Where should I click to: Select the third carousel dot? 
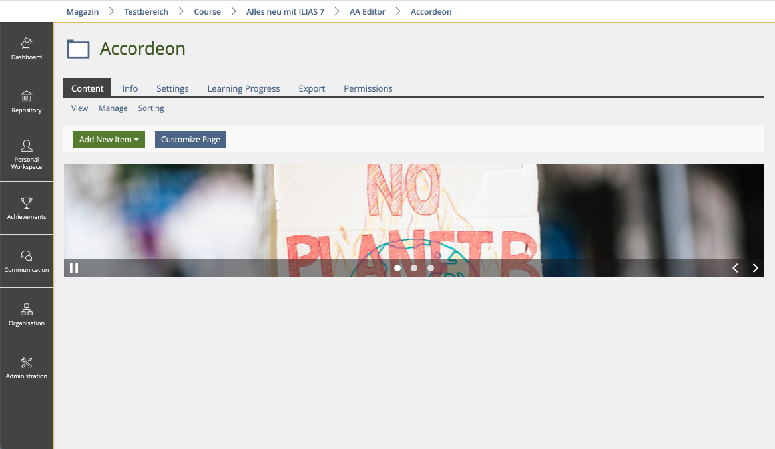[431, 267]
